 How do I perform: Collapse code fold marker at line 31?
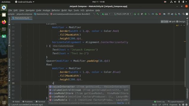pos(21,57)
